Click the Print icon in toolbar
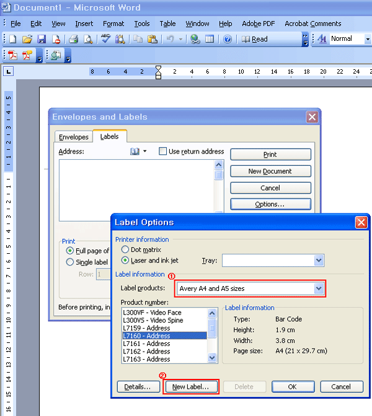The image size is (372, 416). tap(74, 39)
